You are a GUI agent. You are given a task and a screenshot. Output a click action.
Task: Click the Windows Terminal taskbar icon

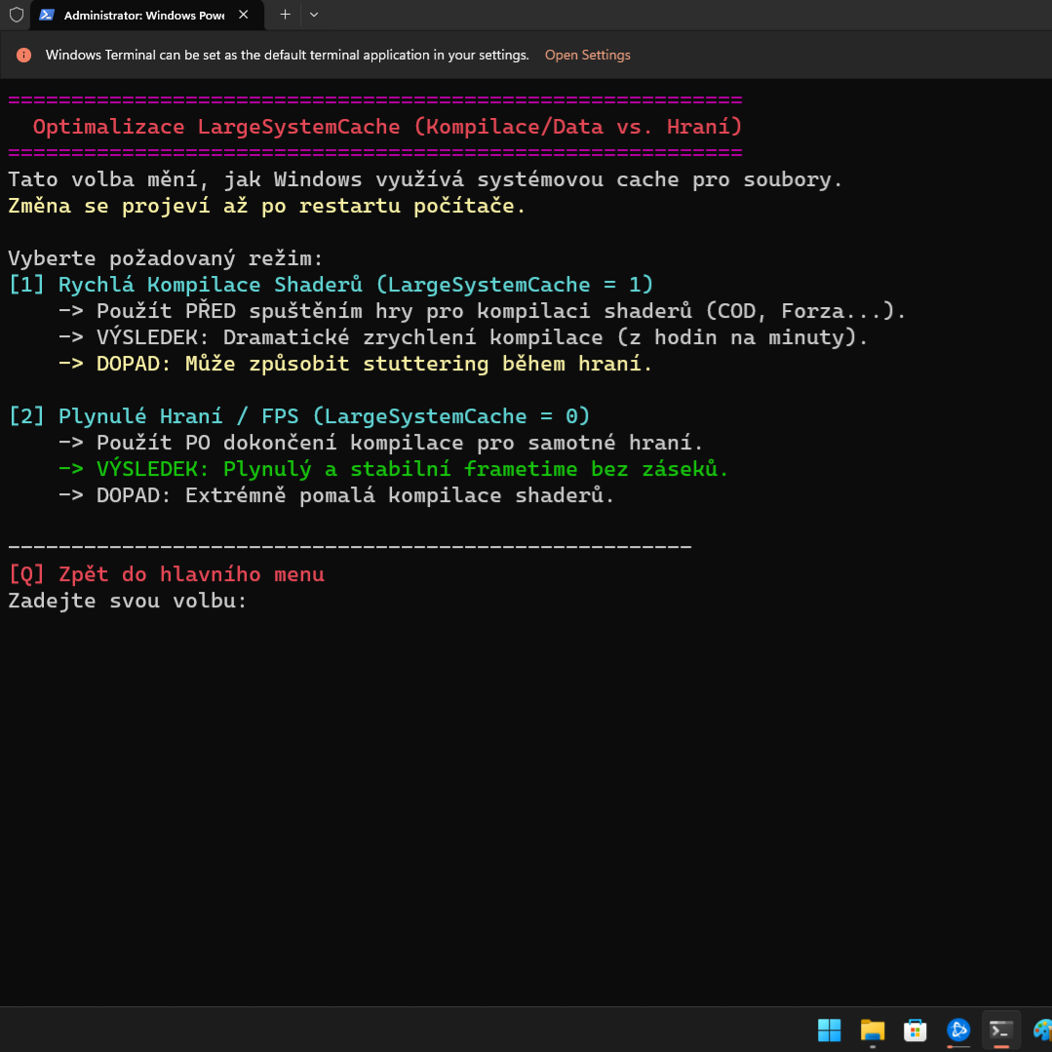[1000, 1030]
